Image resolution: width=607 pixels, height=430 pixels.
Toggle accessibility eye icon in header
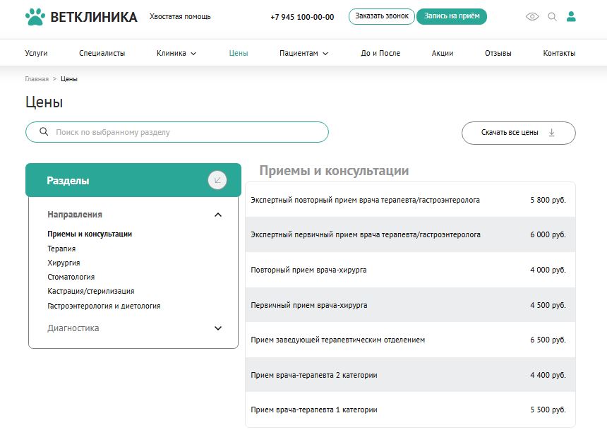coord(532,17)
